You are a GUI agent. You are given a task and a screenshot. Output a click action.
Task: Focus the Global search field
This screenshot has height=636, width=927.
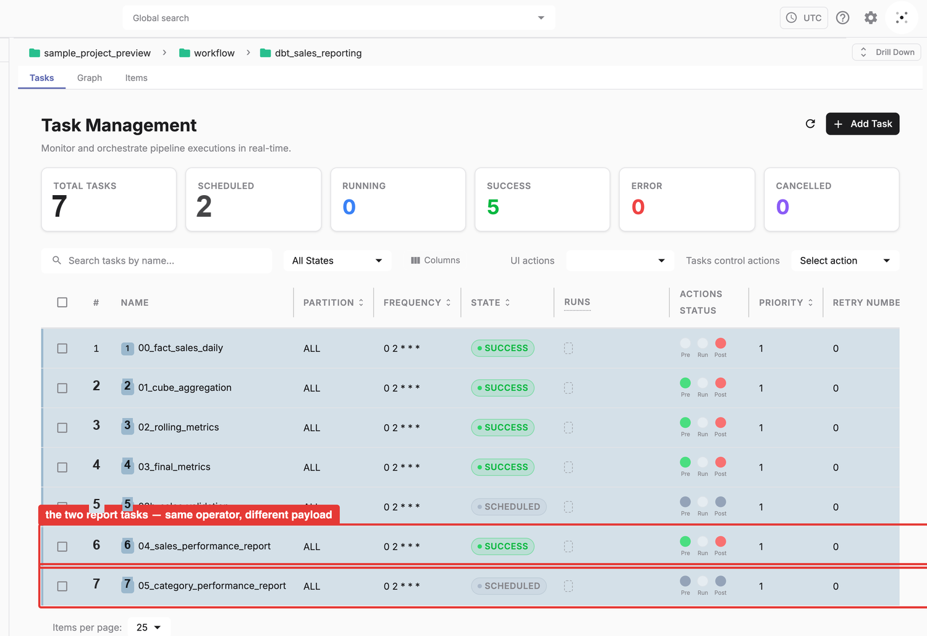tap(339, 18)
